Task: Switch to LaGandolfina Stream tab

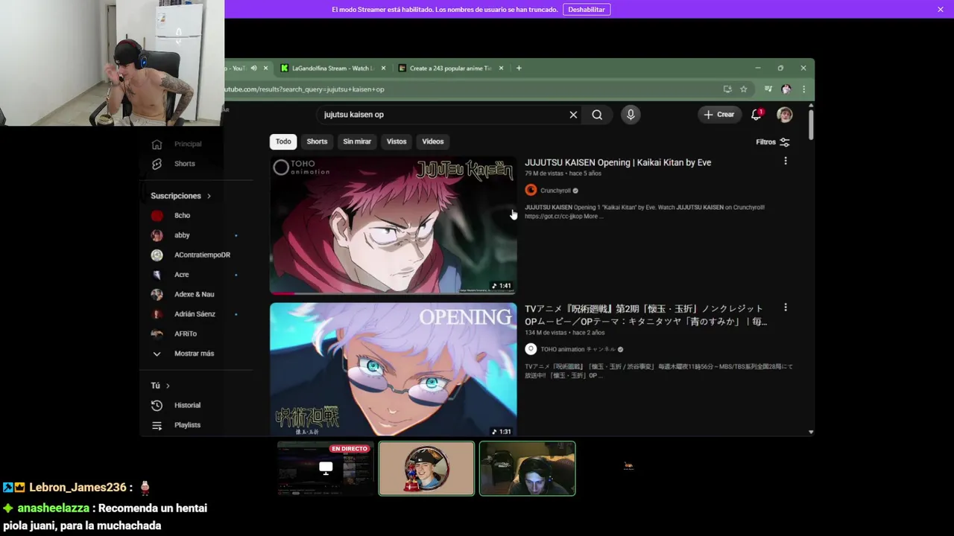Action: [x=332, y=68]
